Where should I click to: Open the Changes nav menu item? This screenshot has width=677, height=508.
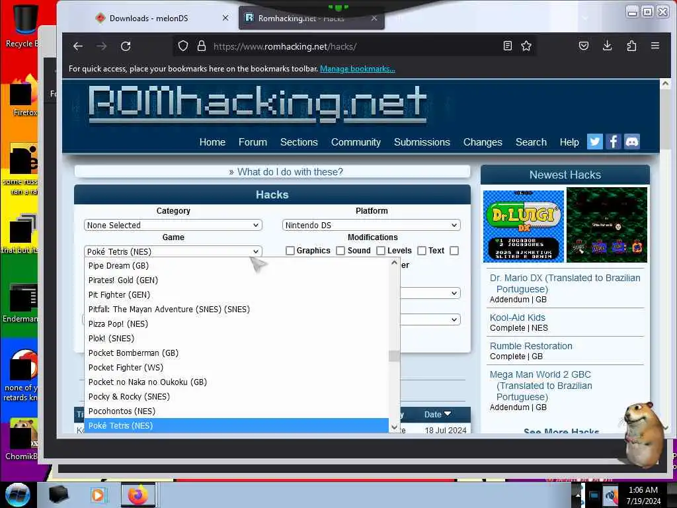coord(483,142)
